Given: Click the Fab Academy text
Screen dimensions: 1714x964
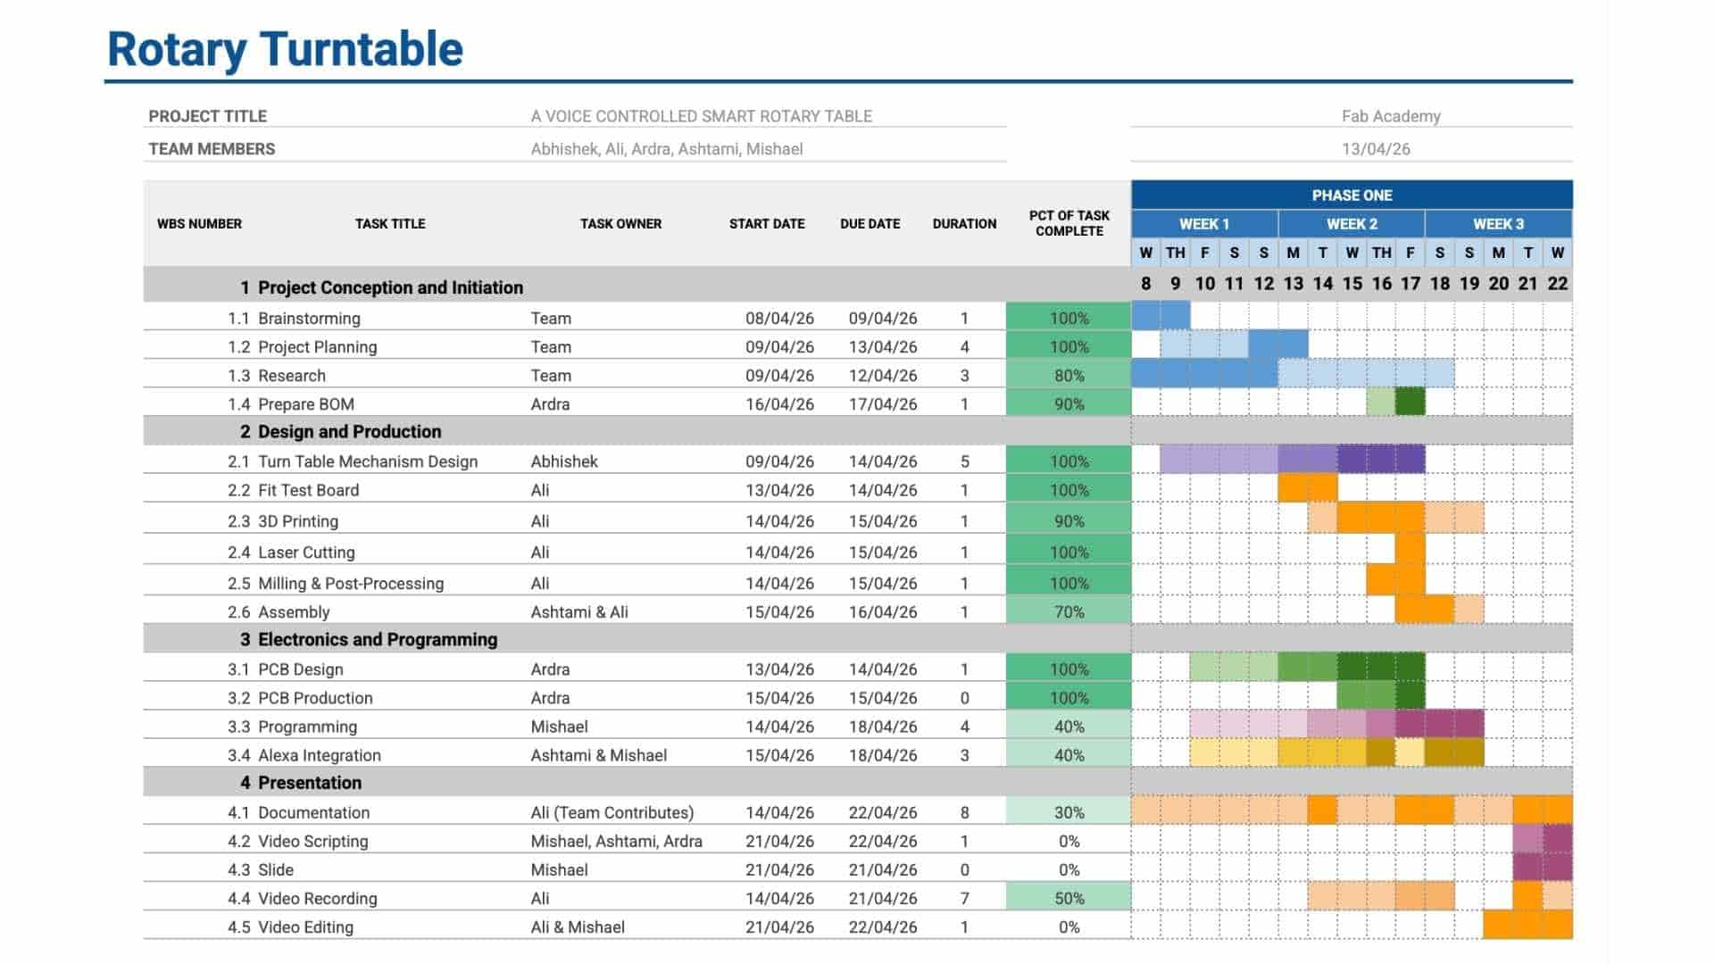Looking at the screenshot, I should click(1391, 115).
